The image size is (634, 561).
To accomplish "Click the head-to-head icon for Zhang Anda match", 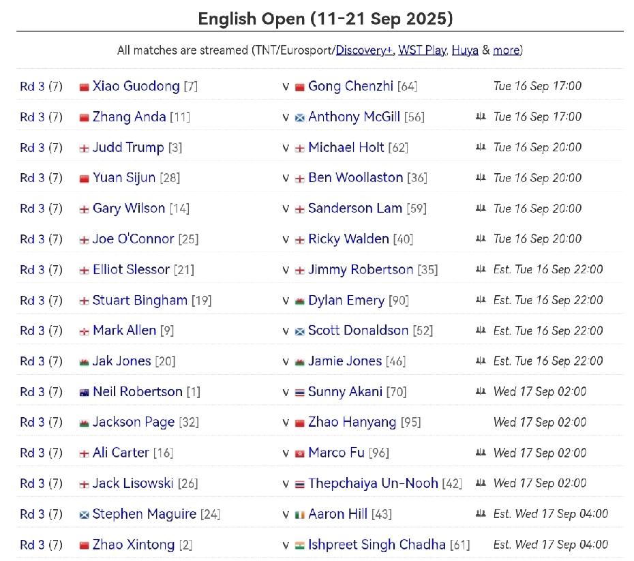I will click(481, 117).
